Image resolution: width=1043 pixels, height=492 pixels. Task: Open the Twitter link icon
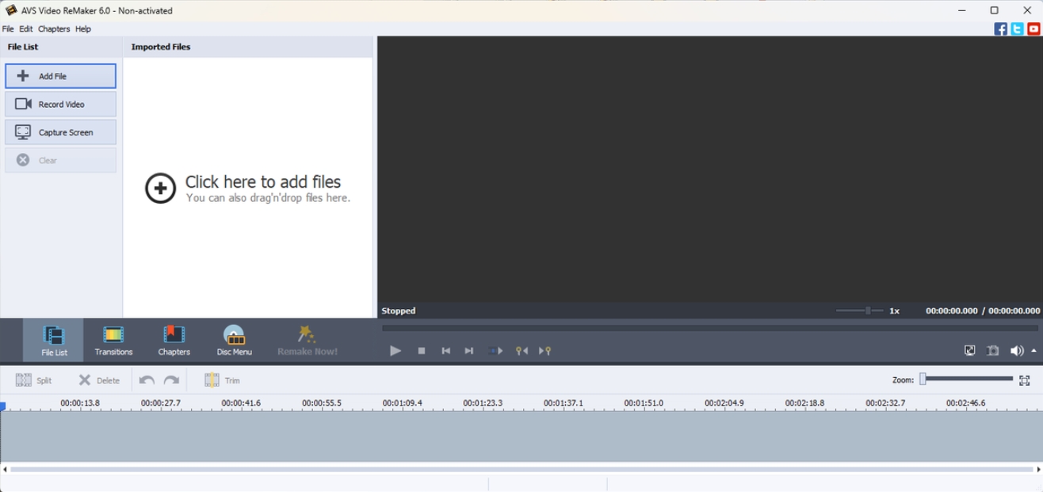click(x=1017, y=29)
